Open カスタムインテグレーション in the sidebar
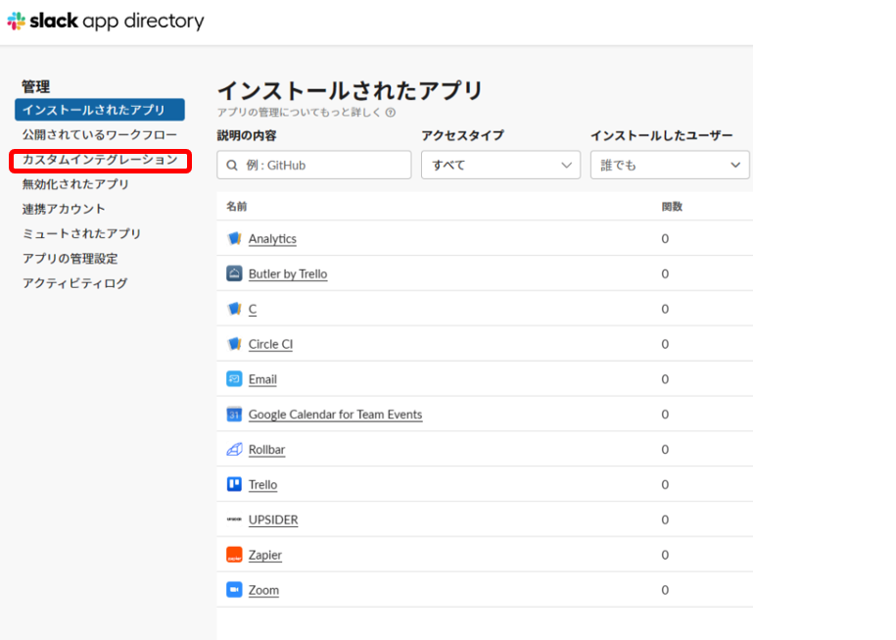 [100, 160]
